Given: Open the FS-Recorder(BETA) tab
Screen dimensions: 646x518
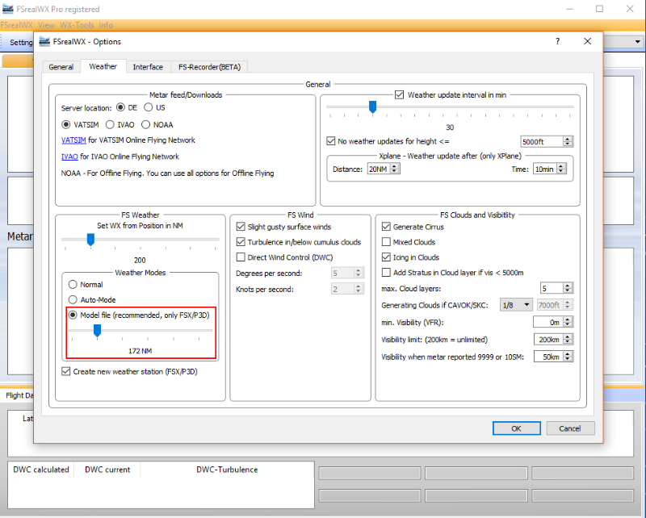Looking at the screenshot, I should [x=209, y=67].
